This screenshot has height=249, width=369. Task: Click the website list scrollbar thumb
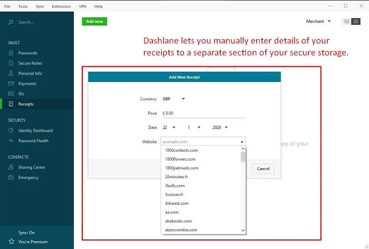[243, 157]
